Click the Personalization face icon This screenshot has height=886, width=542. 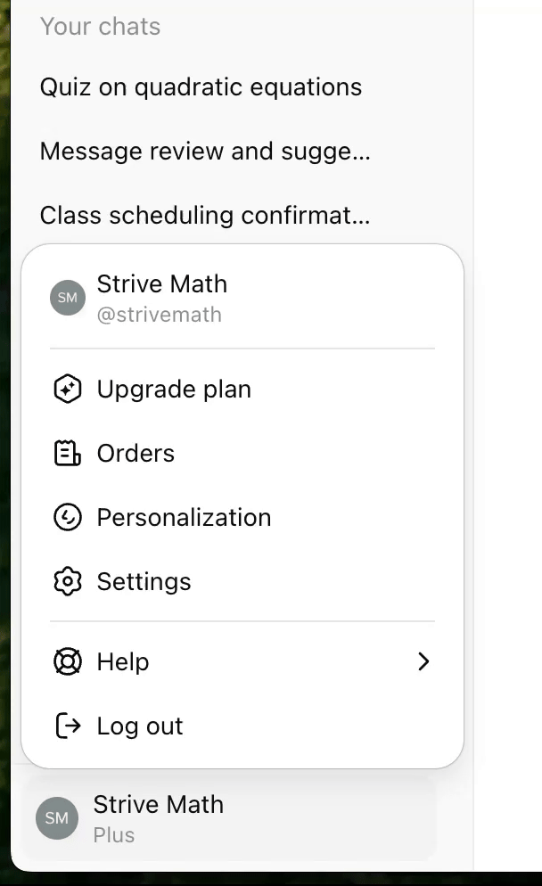(67, 517)
